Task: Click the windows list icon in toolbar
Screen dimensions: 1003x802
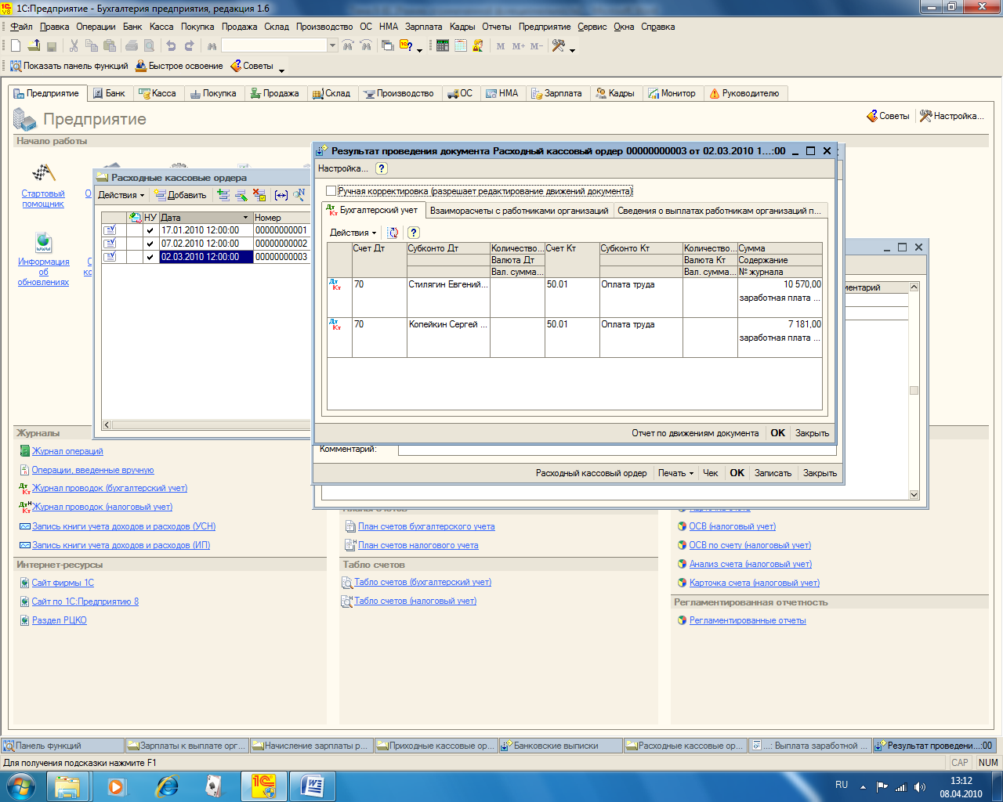Action: point(388,46)
